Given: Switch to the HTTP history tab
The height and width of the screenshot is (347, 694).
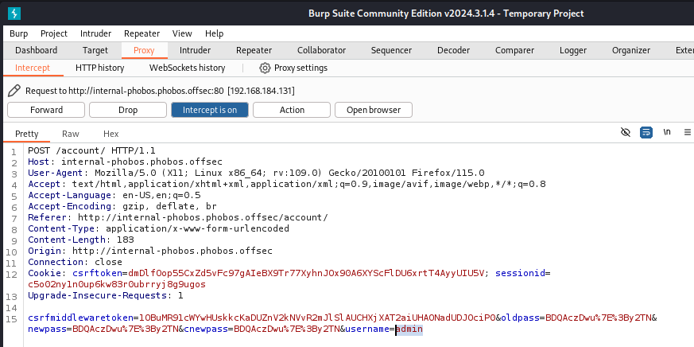Looking at the screenshot, I should tap(99, 68).
